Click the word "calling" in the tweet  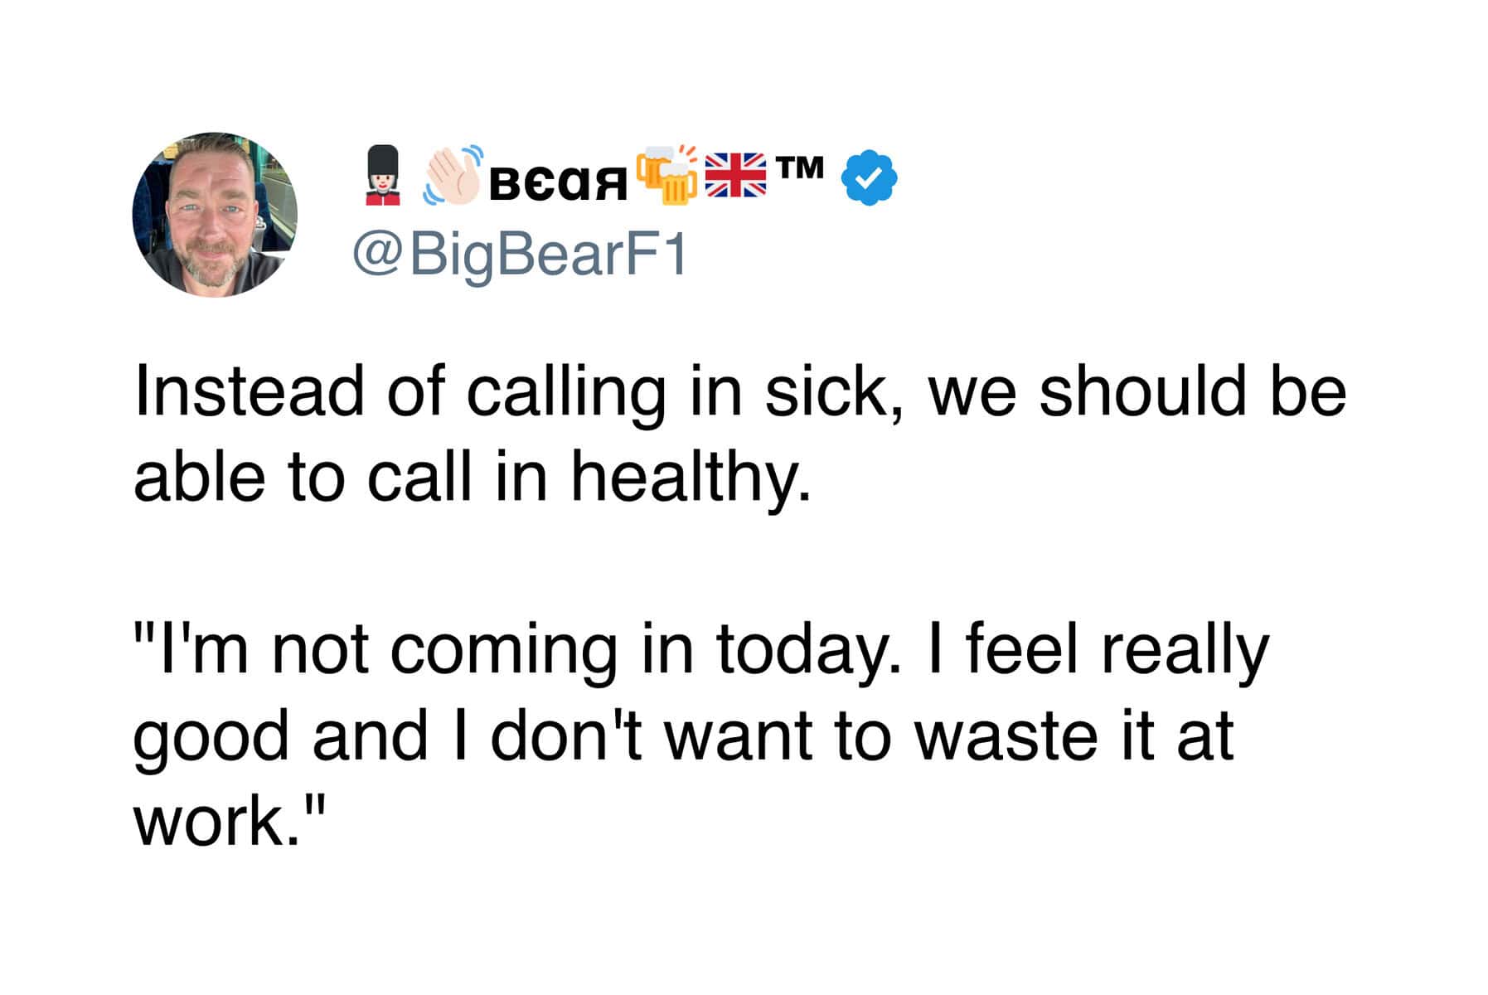(x=565, y=391)
